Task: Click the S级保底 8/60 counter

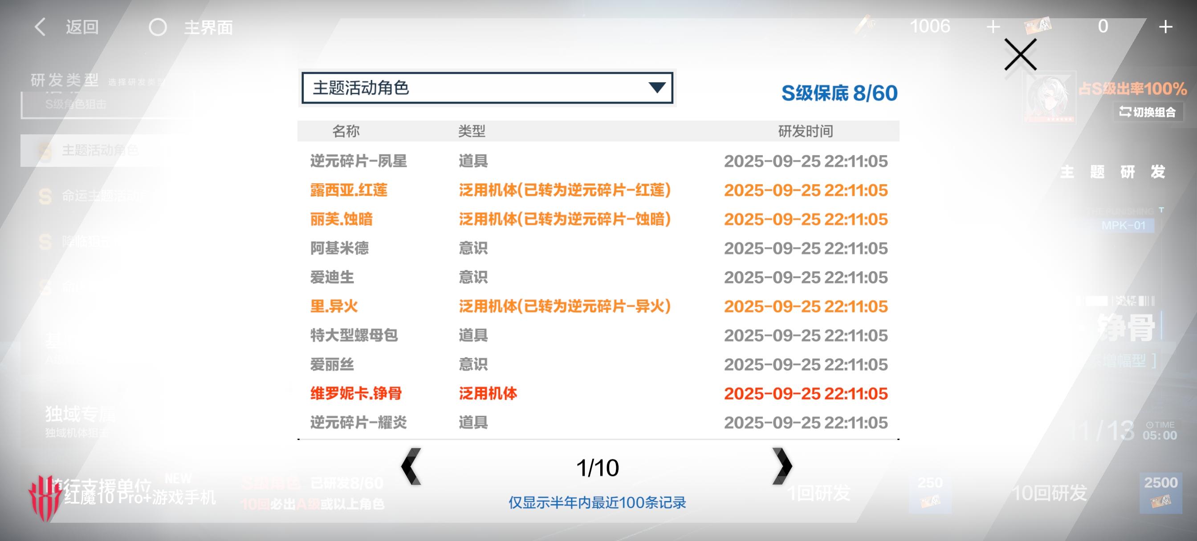Action: click(x=839, y=93)
